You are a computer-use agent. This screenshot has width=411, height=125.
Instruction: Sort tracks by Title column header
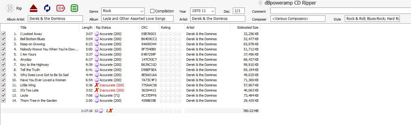[23, 27]
